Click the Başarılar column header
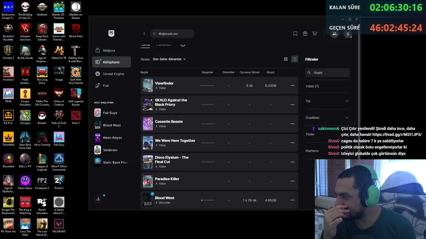 207,72
